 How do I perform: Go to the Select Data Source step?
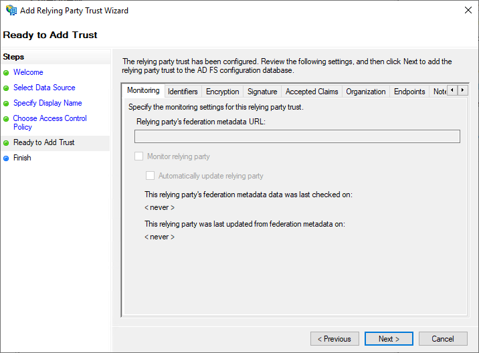[44, 88]
